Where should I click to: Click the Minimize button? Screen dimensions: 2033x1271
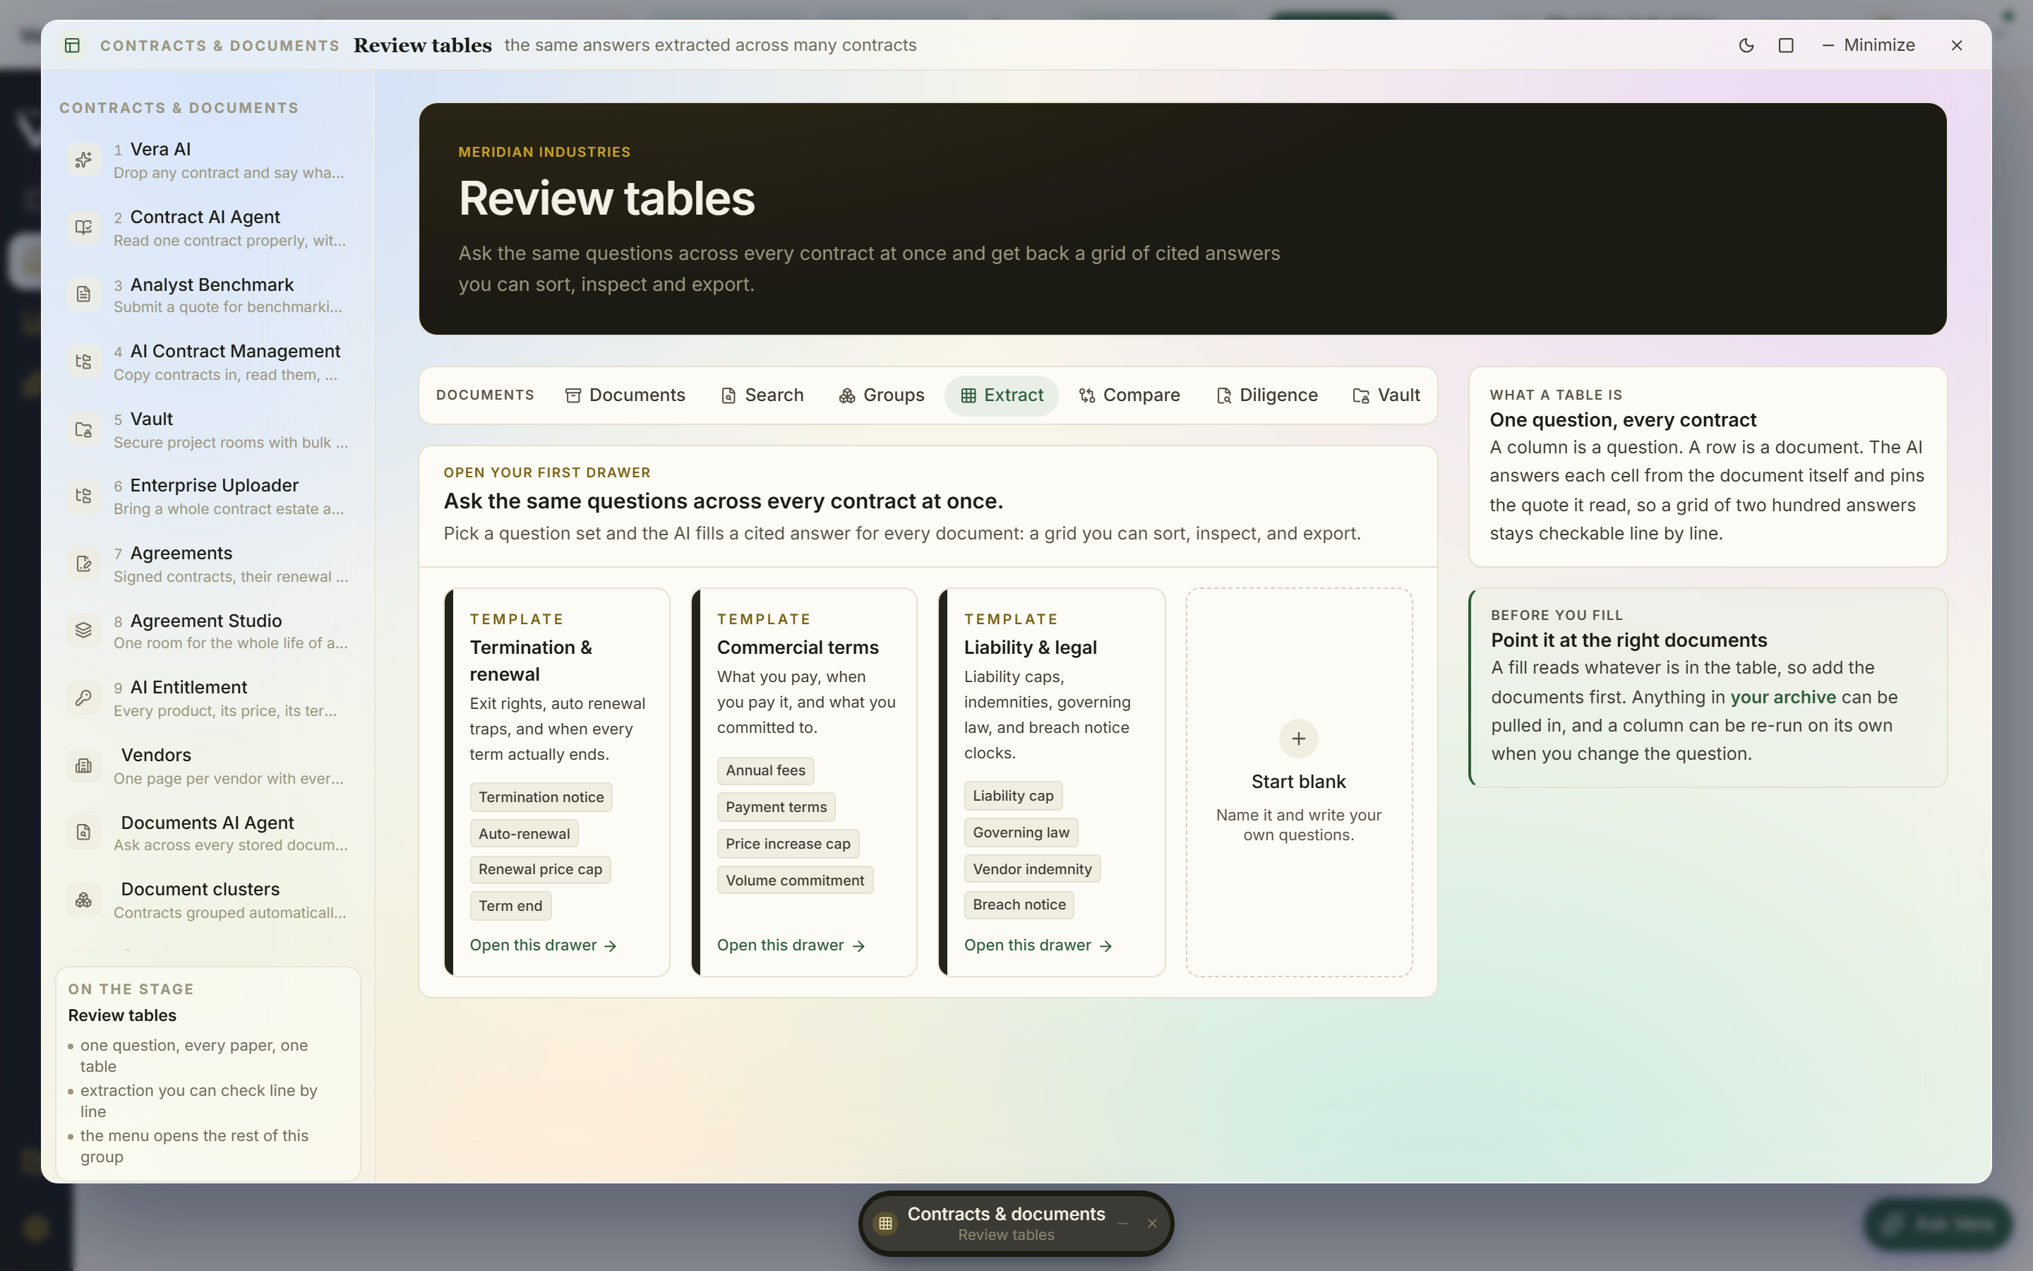coord(1869,45)
